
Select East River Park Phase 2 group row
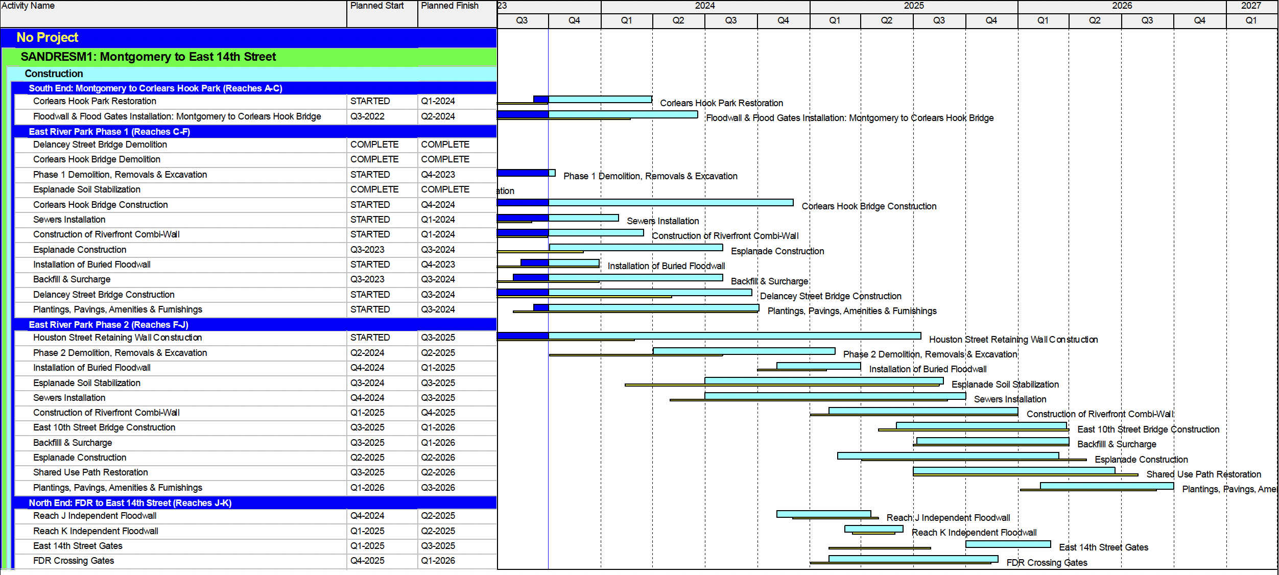255,325
